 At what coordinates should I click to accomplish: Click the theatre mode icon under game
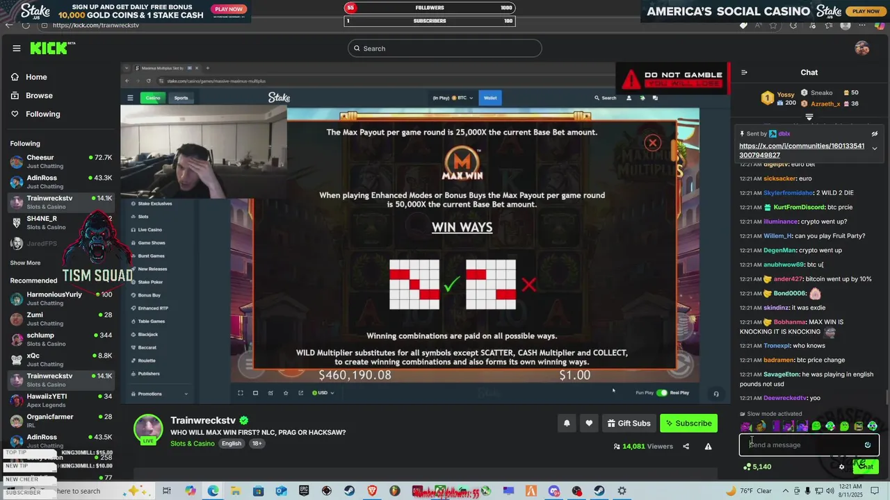tap(255, 393)
